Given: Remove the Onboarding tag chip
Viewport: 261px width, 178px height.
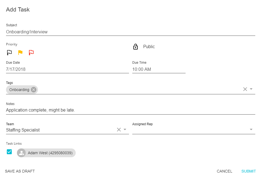Looking at the screenshot, I should tap(33, 90).
